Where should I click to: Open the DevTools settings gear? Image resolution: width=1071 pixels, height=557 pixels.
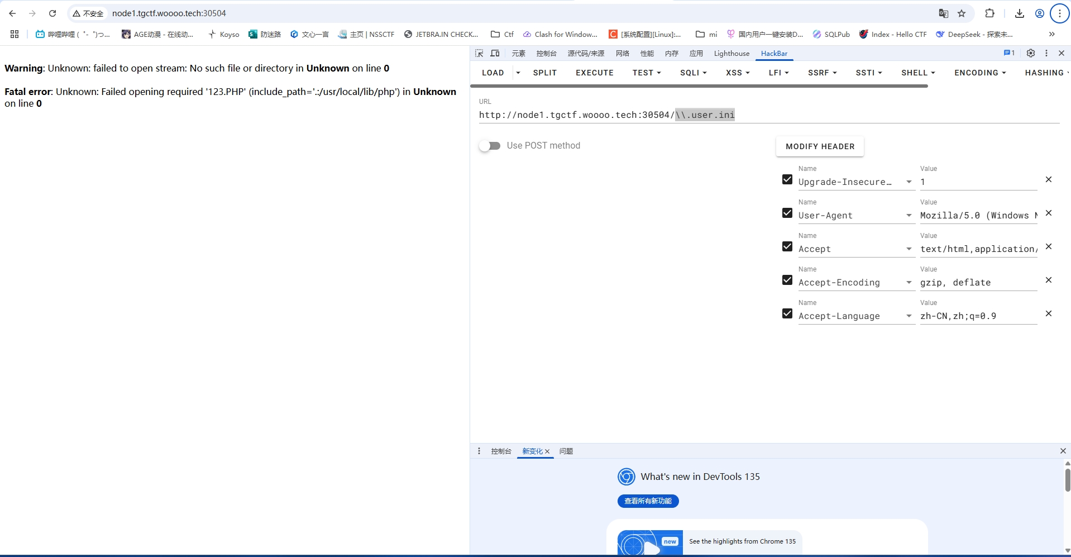pyautogui.click(x=1031, y=53)
